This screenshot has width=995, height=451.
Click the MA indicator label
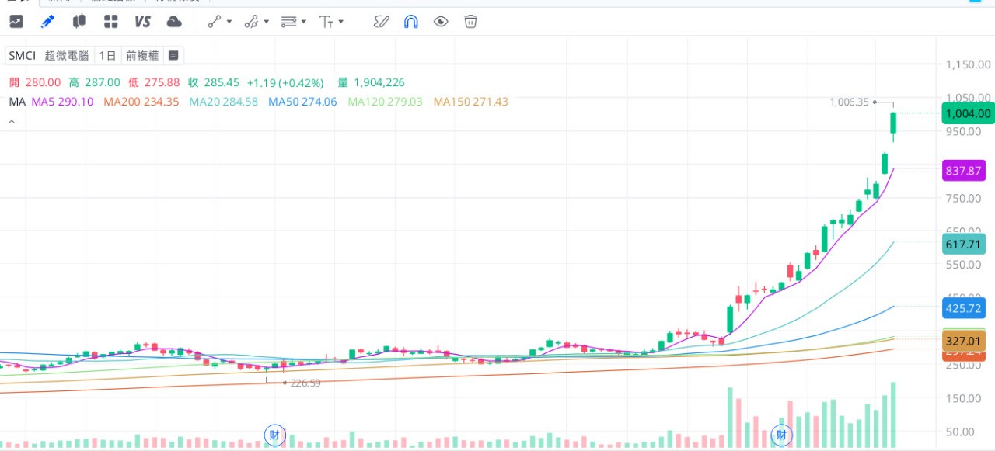[17, 102]
